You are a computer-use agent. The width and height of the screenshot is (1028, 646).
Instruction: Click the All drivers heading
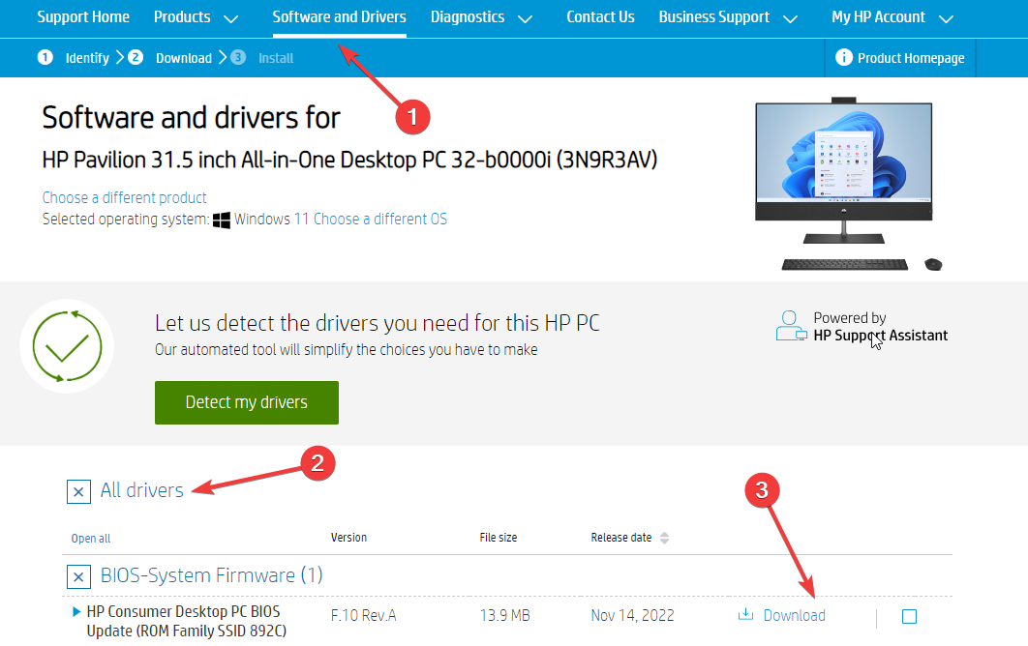(141, 490)
